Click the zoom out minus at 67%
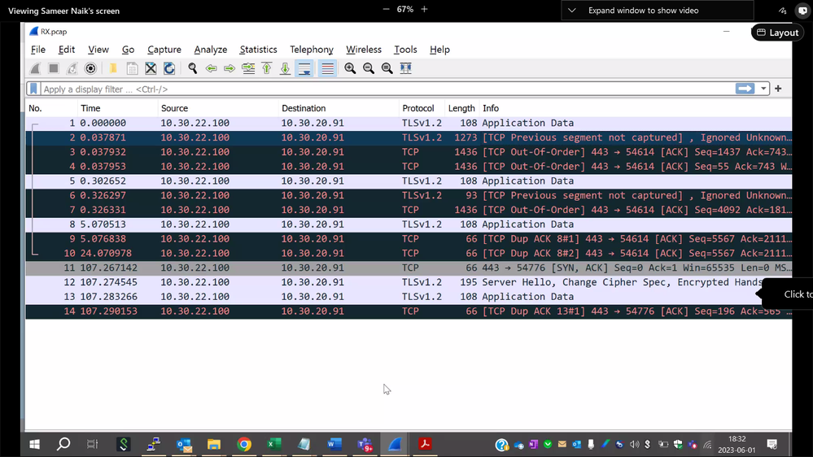 (x=386, y=10)
